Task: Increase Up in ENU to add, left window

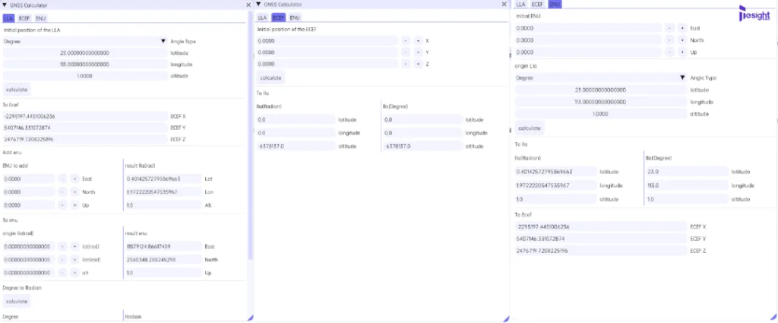Action: coord(74,205)
